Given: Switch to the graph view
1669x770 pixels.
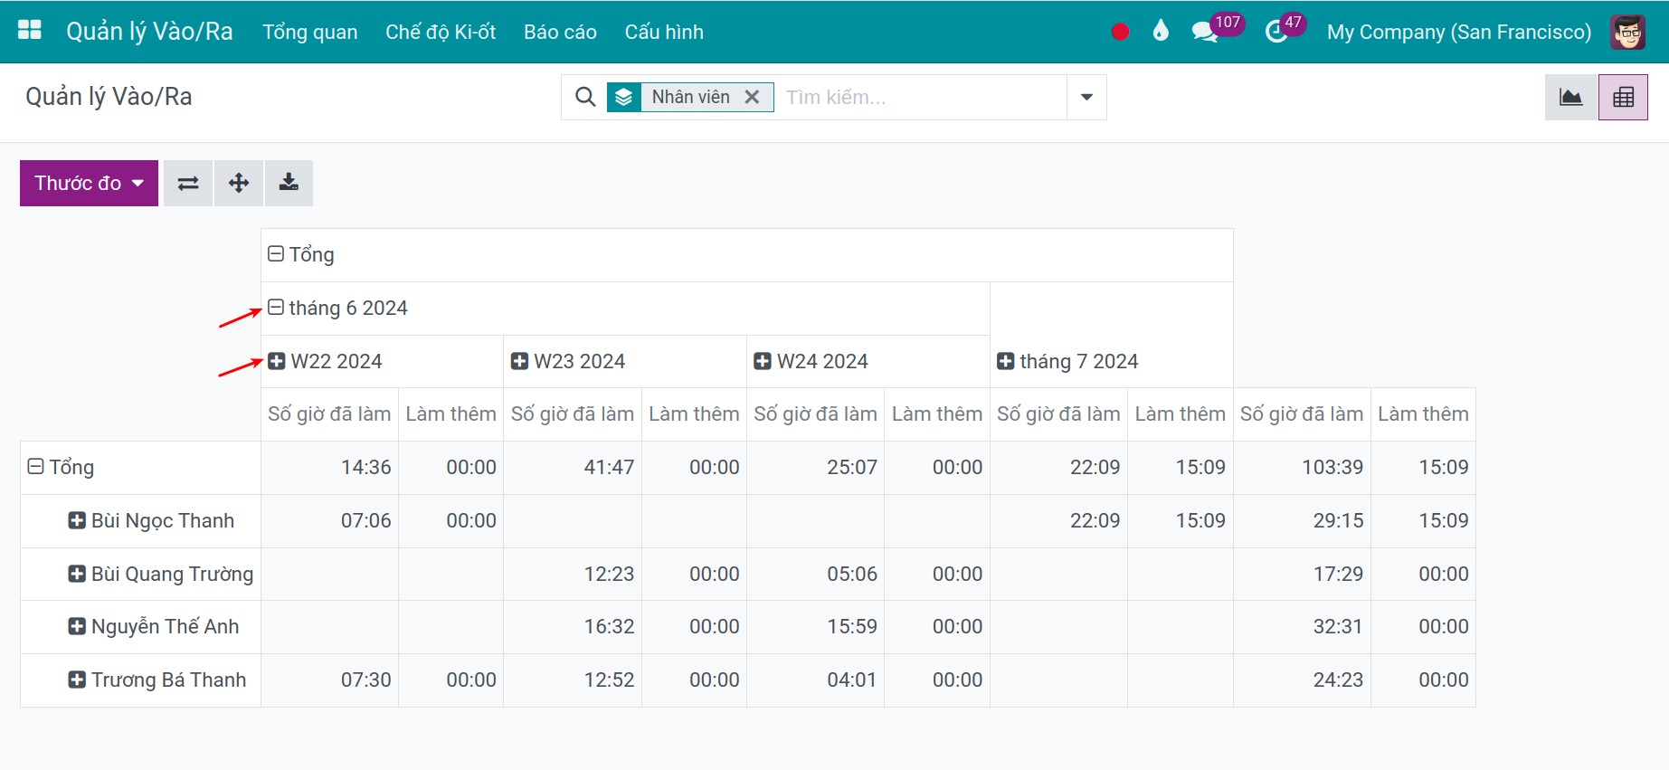Looking at the screenshot, I should point(1571,97).
